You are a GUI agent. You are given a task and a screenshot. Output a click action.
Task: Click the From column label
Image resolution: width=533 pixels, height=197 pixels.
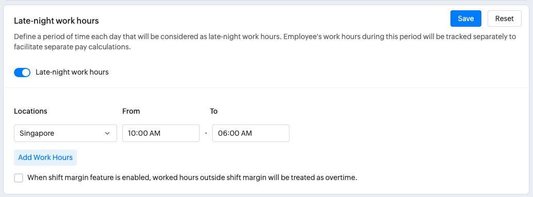click(x=131, y=111)
